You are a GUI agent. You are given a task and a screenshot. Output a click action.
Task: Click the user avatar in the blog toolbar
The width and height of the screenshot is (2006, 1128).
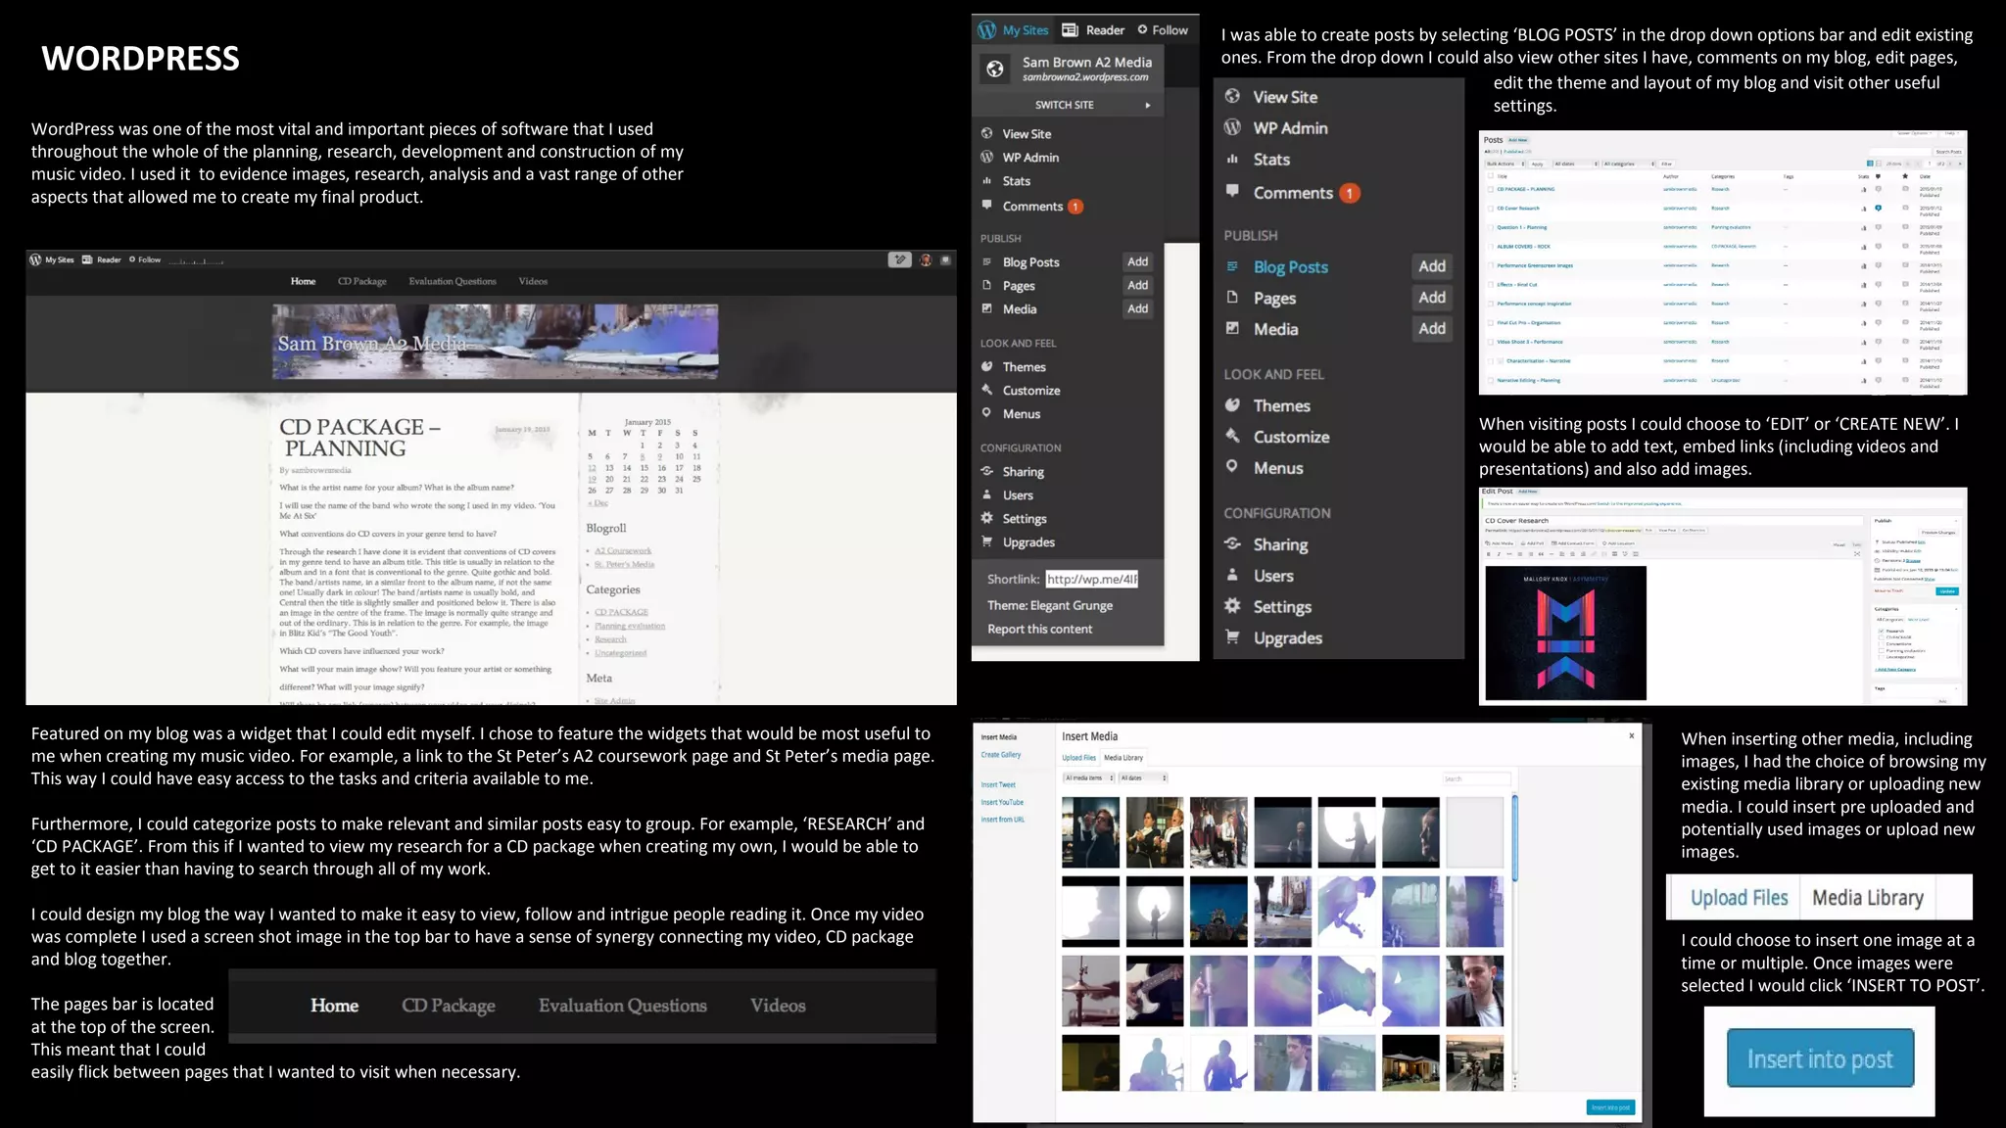[x=926, y=259]
